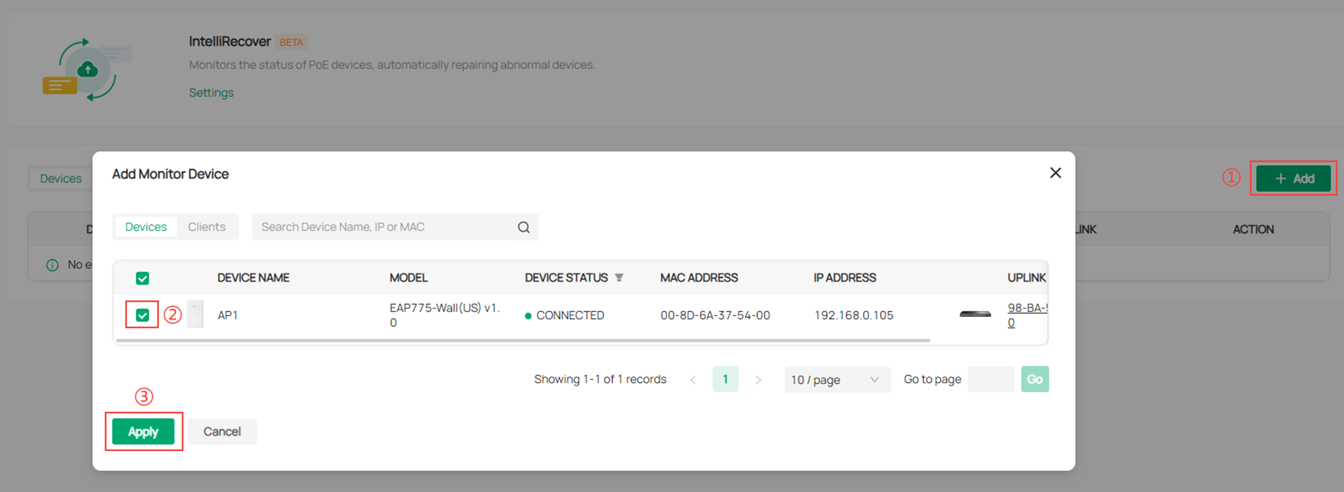Click the MAC ADDRESS column header
Image resolution: width=1344 pixels, height=492 pixels.
point(699,278)
